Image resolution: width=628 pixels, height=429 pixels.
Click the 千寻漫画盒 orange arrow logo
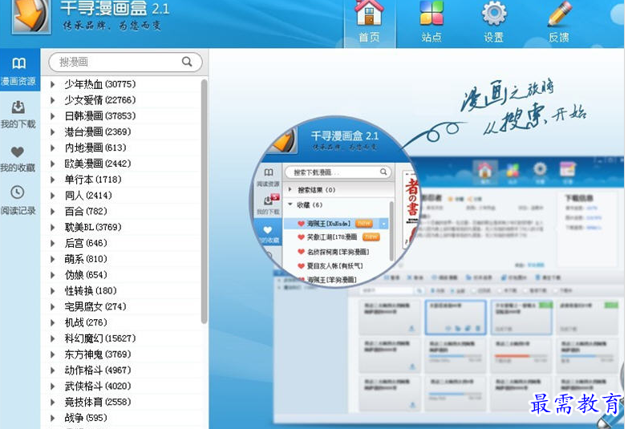[x=32, y=15]
